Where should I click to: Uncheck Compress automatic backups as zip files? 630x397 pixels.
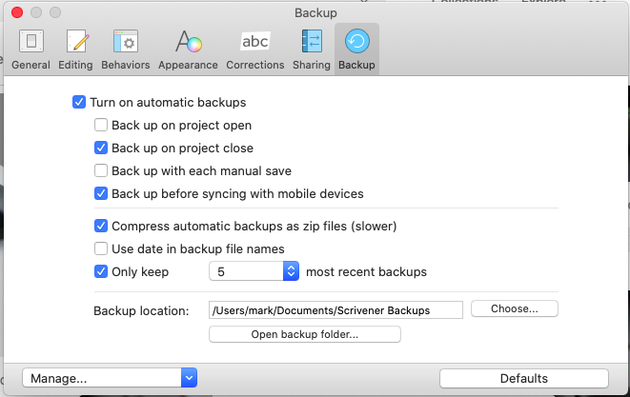click(101, 227)
